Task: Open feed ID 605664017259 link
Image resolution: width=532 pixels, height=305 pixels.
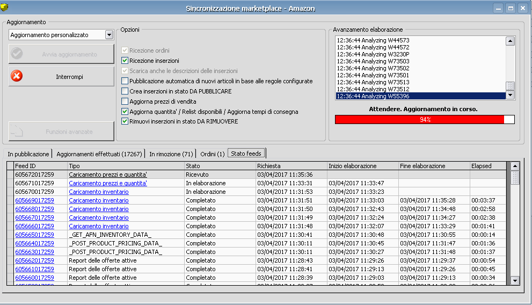Action: tap(34, 243)
